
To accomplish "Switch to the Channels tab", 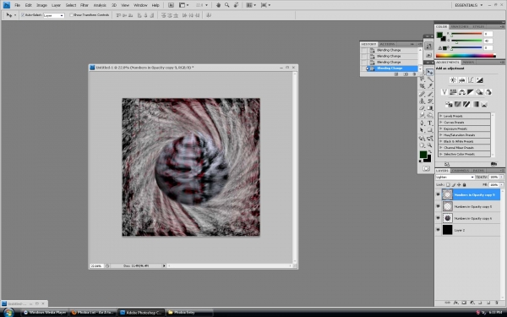I will click(461, 171).
